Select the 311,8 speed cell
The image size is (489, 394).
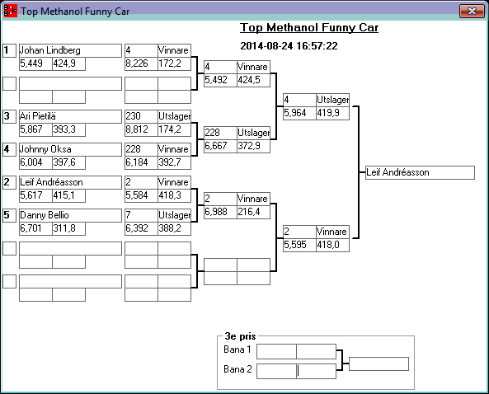pos(68,228)
